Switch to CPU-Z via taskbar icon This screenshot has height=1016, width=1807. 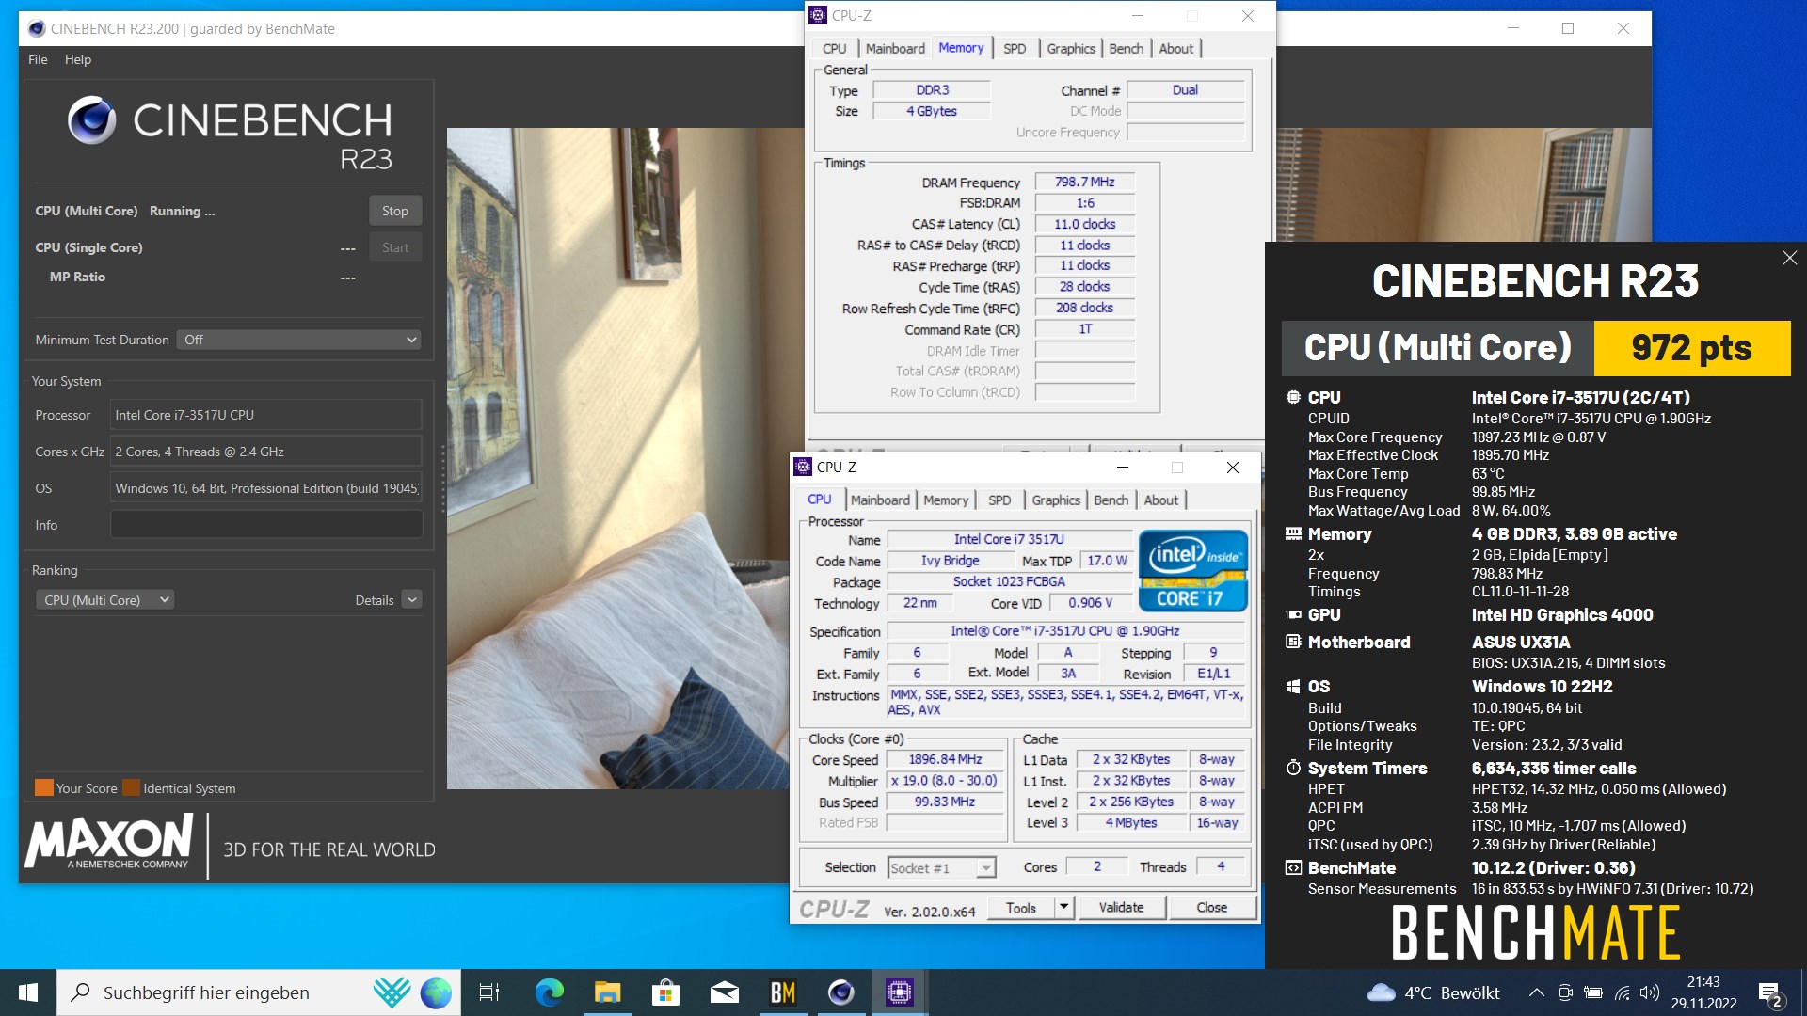pyautogui.click(x=899, y=992)
